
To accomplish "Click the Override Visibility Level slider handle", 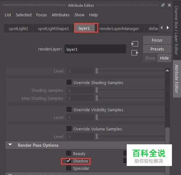I will pyautogui.click(x=97, y=117).
